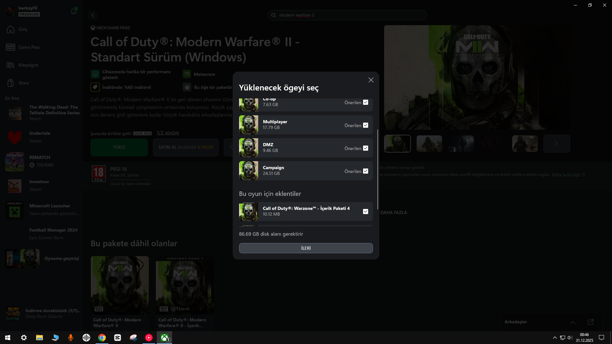The height and width of the screenshot is (344, 612).
Task: Open Google Chrome from the taskbar
Action: (102, 338)
